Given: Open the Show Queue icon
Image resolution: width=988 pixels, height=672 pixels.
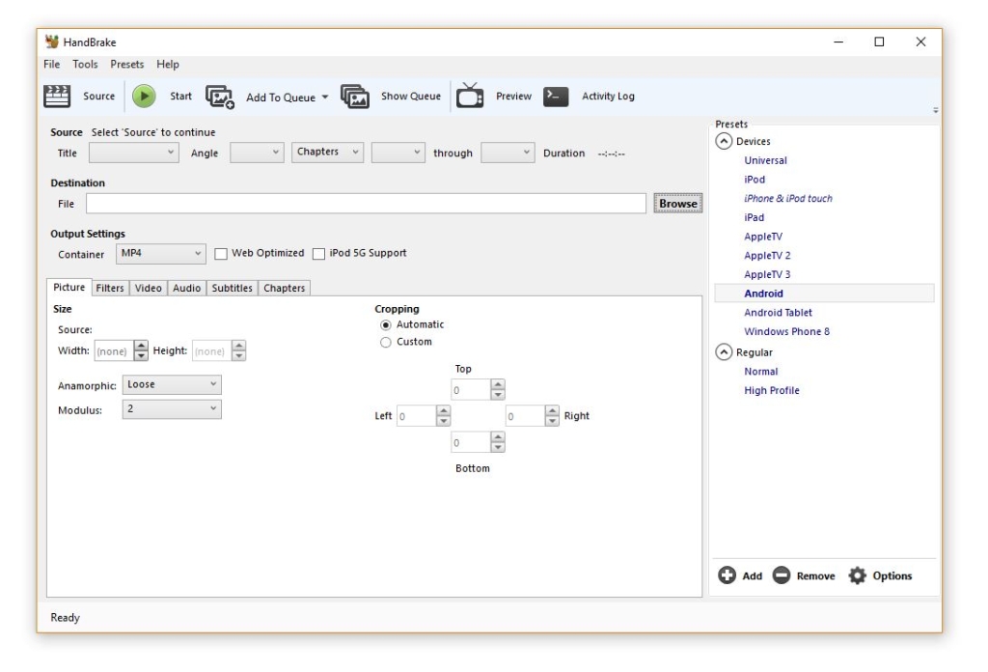Looking at the screenshot, I should [355, 97].
